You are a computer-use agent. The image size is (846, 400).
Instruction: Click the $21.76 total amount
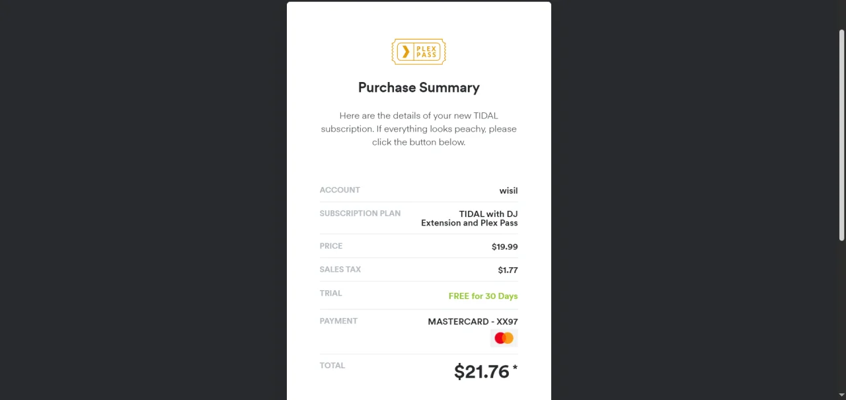pos(482,372)
